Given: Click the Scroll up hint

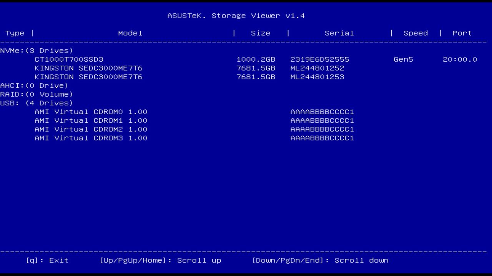Looking at the screenshot, I should click(x=161, y=260).
